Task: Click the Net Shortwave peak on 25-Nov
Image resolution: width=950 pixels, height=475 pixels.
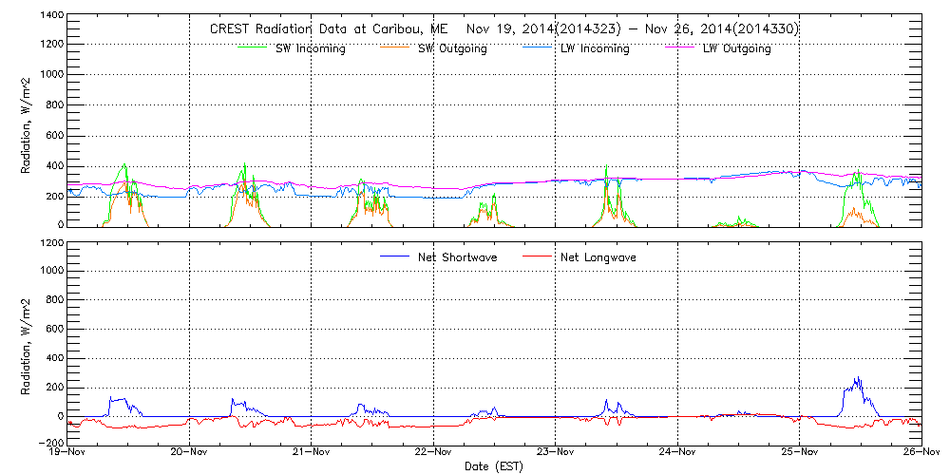Action: pos(858,379)
